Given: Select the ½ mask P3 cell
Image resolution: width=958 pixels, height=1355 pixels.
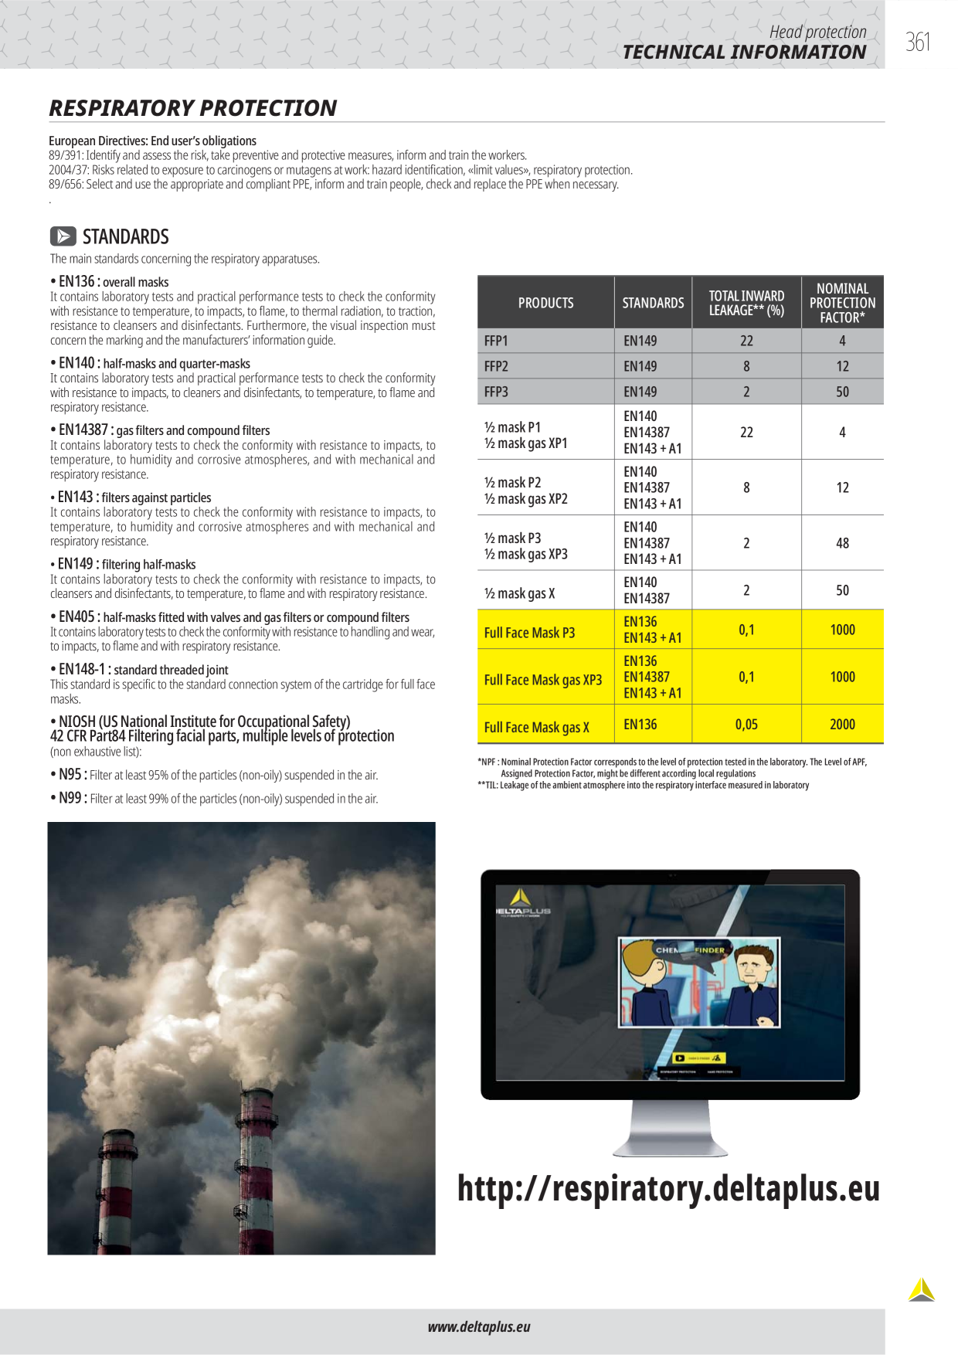Looking at the screenshot, I should [546, 543].
